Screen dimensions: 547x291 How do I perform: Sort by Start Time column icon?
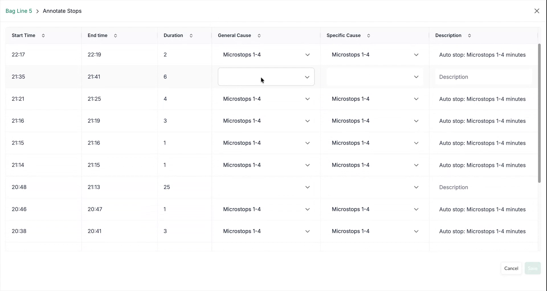[x=43, y=36]
